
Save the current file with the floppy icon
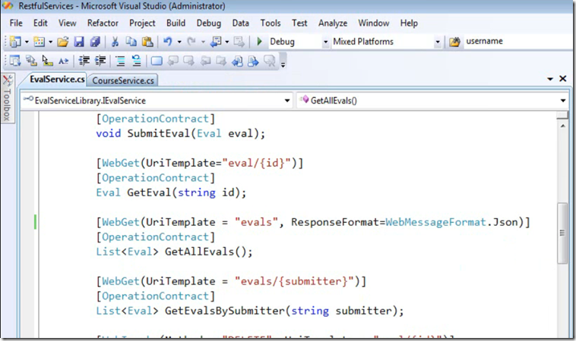coord(79,42)
